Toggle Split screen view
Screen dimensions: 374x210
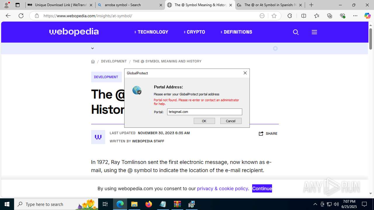(x=304, y=16)
